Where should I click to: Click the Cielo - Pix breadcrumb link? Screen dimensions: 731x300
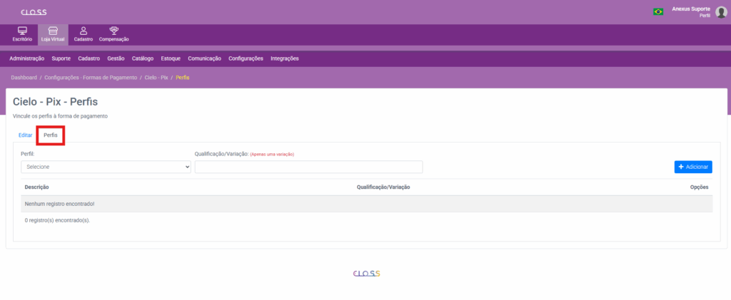[156, 77]
